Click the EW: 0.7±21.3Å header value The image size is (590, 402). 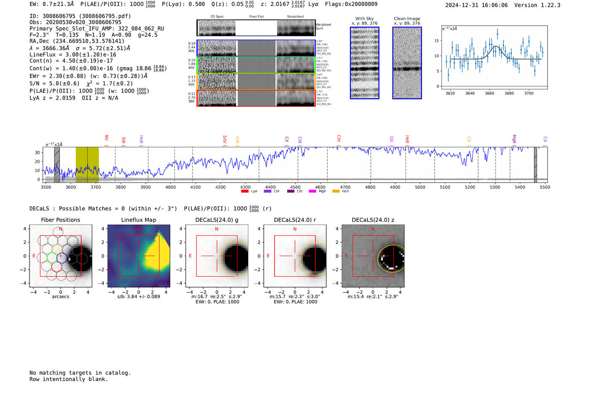(x=52, y=4)
